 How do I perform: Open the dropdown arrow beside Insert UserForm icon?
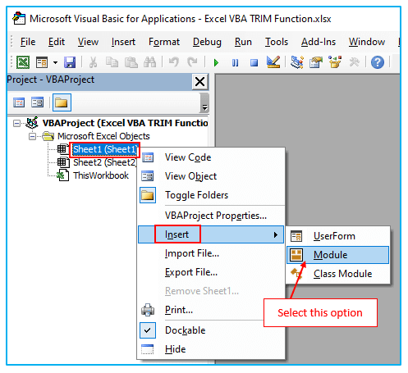point(55,63)
